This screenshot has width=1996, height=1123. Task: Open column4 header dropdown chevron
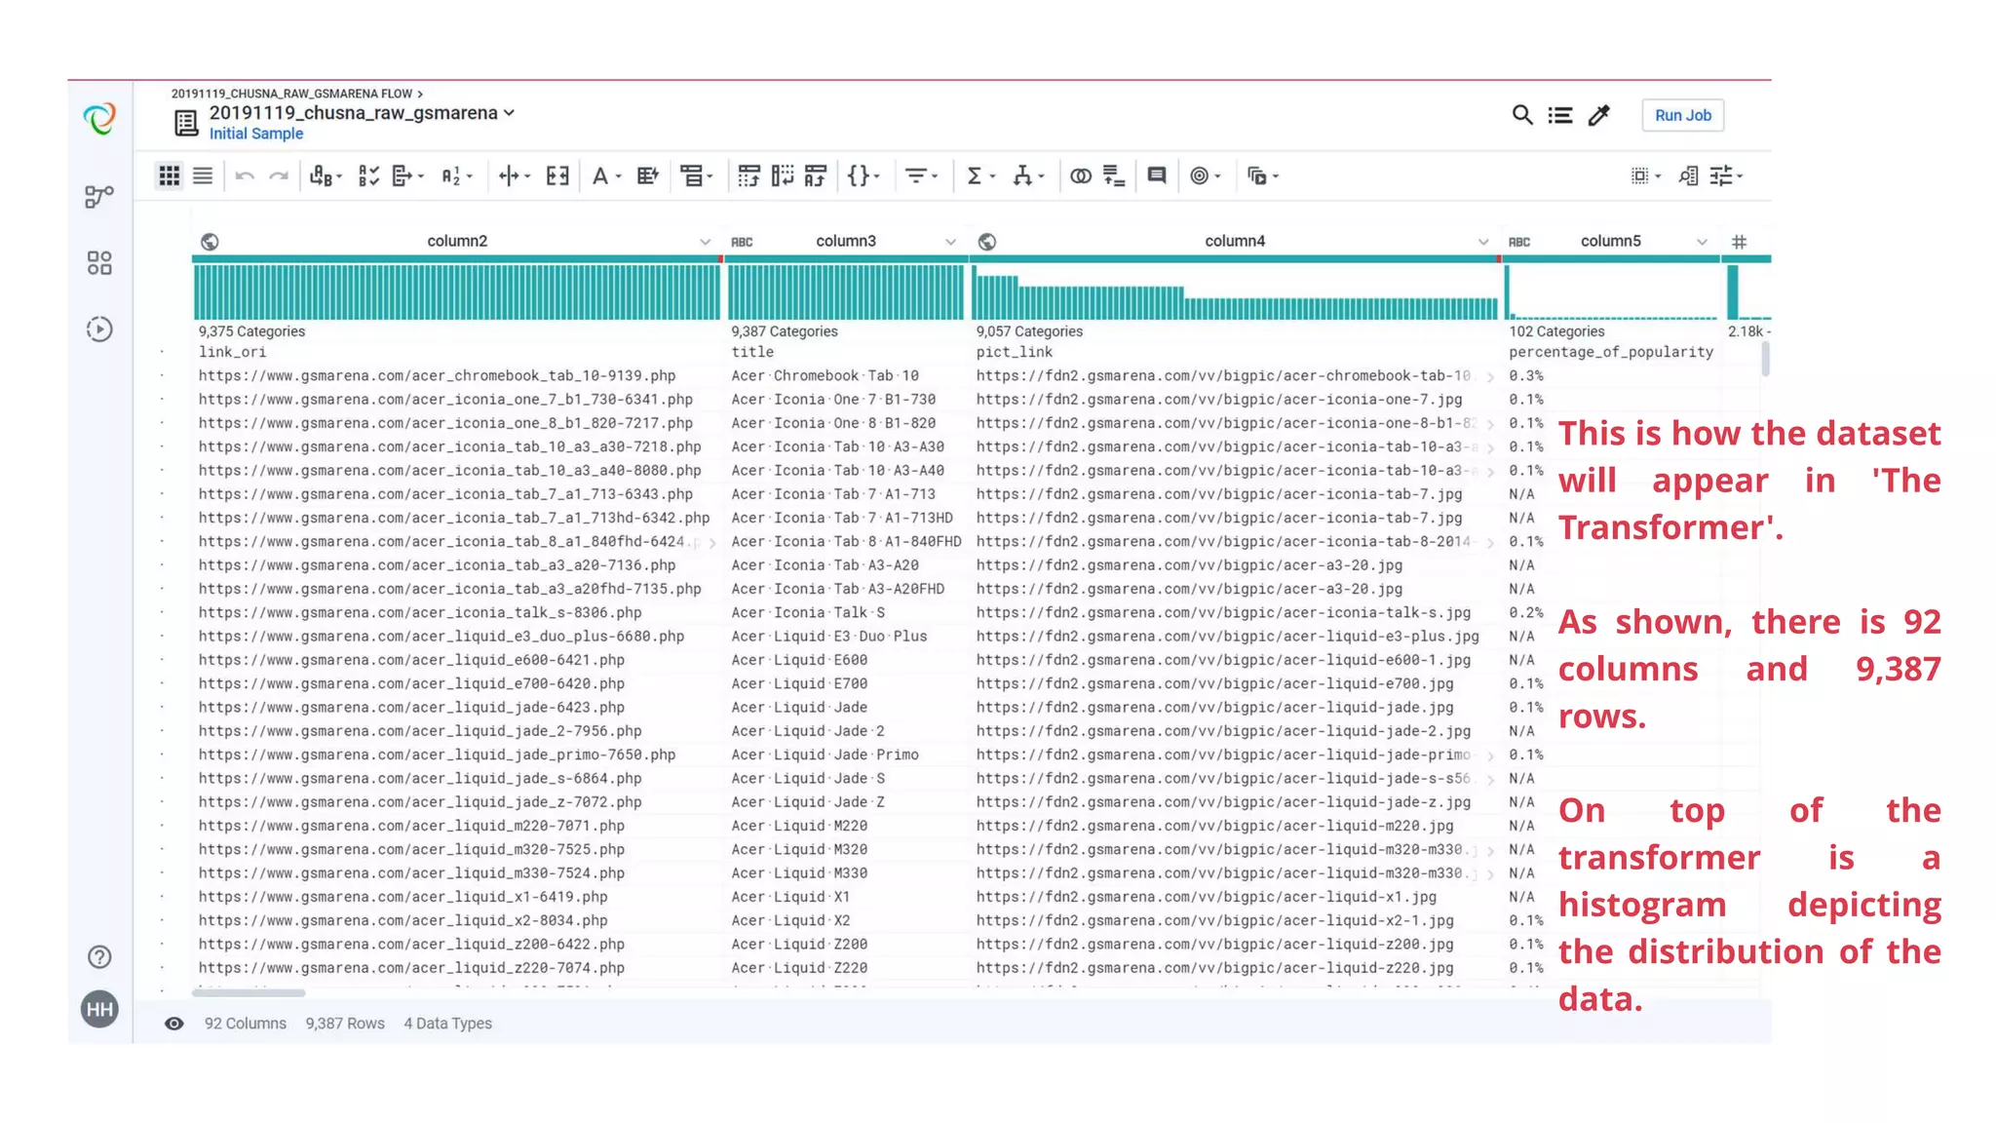click(x=1483, y=242)
